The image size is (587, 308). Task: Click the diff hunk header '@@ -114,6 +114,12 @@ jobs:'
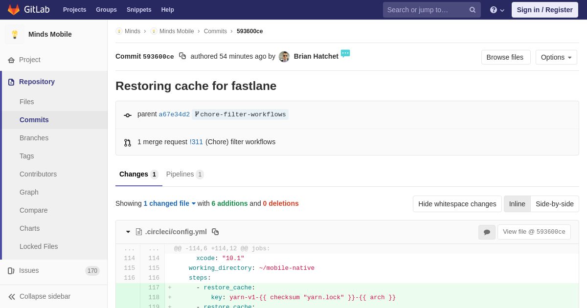222,249
